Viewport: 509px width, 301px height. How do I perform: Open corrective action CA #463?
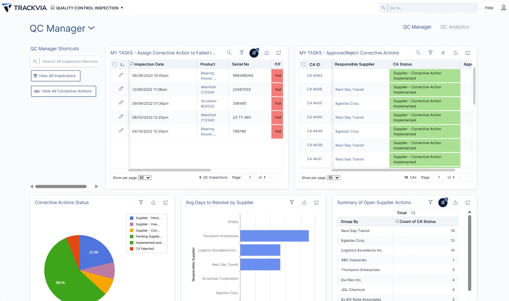(315, 75)
